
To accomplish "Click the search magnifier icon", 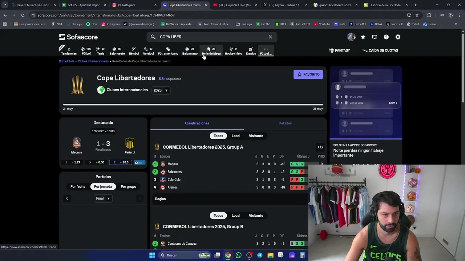I will coord(153,37).
